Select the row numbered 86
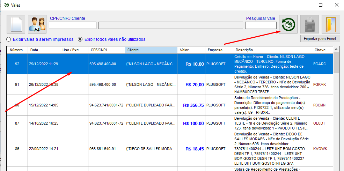Screen dimensions: 344x171 point(170,149)
